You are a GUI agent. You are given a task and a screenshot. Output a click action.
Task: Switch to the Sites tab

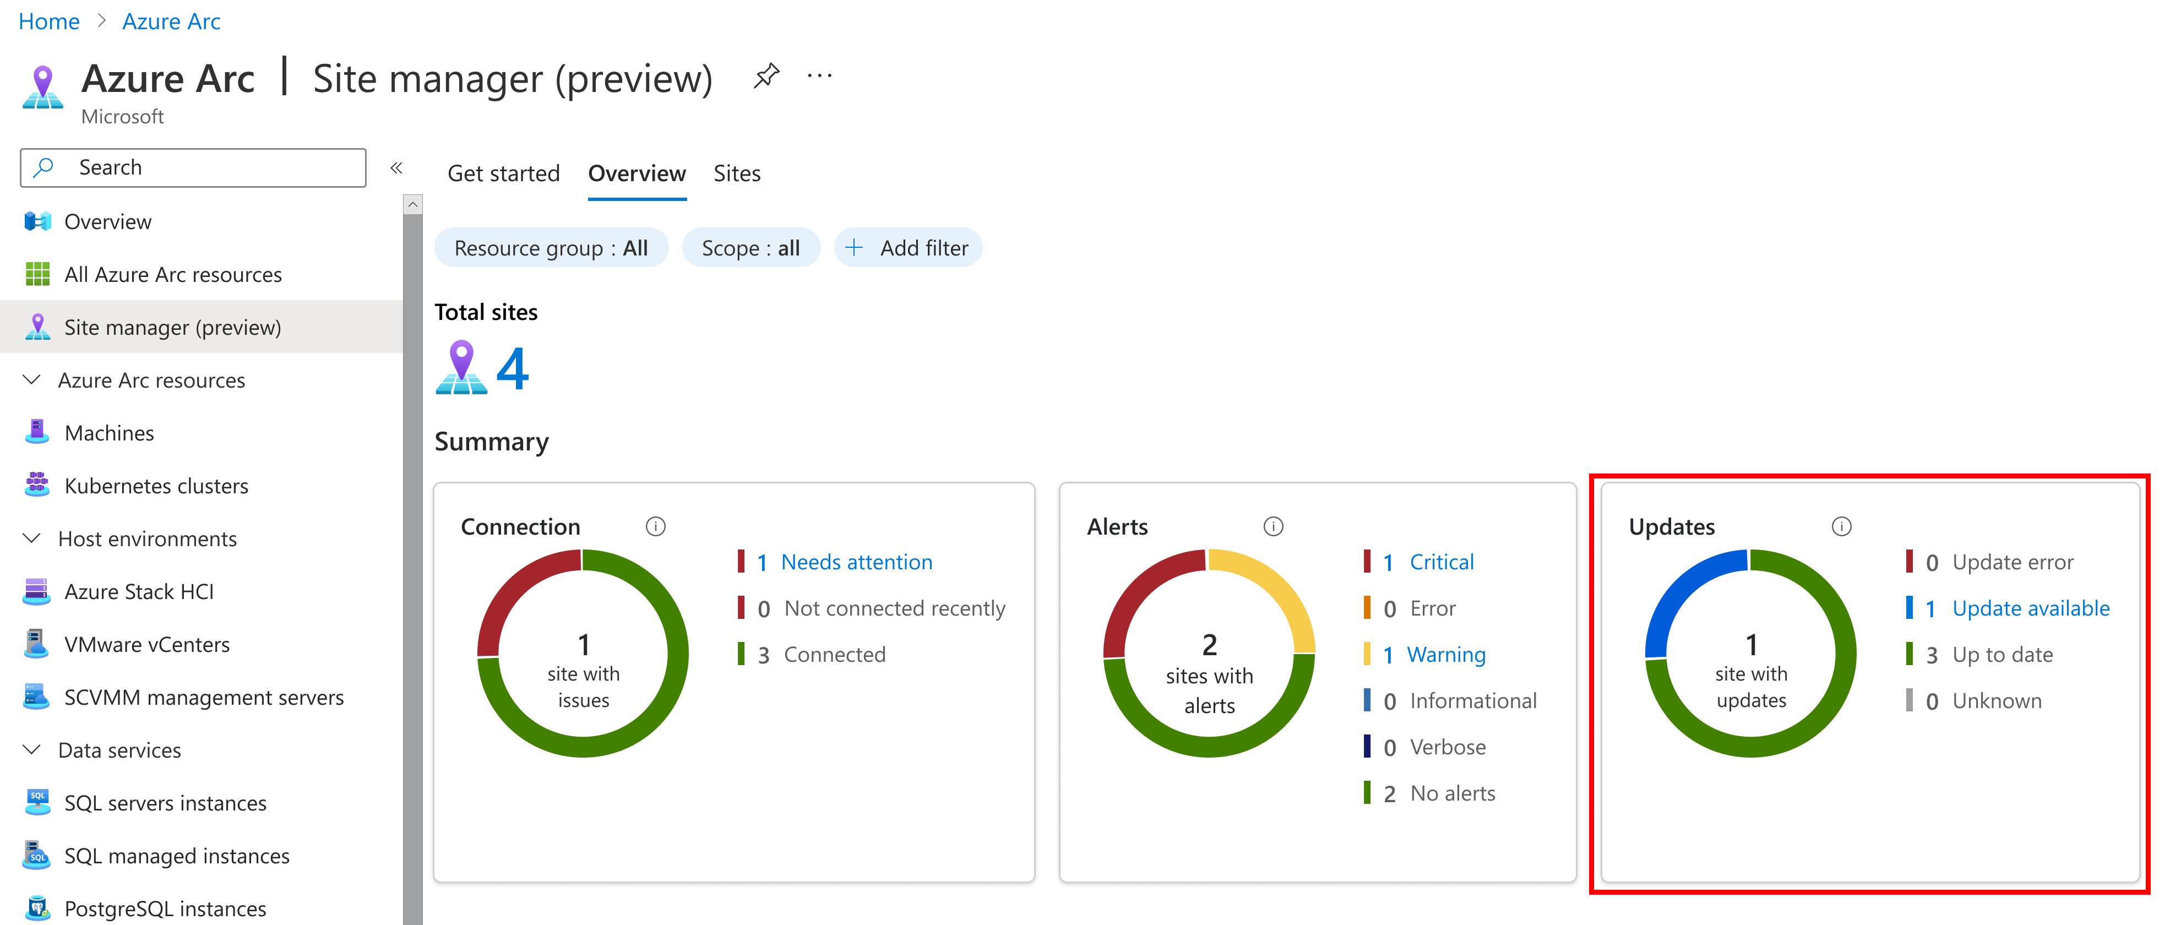pyautogui.click(x=737, y=173)
